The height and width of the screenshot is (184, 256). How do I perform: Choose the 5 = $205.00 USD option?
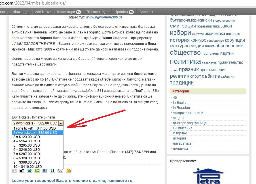click(x=26, y=145)
